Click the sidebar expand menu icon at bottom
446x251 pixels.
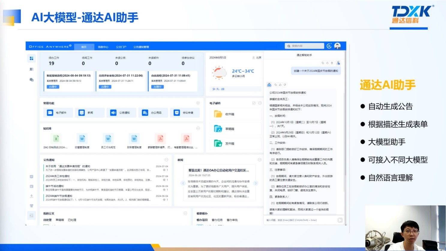click(x=31, y=215)
